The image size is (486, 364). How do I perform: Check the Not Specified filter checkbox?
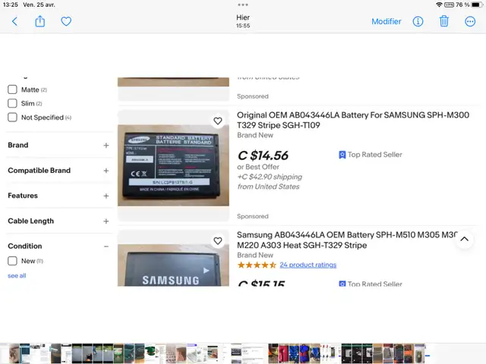[12, 118]
